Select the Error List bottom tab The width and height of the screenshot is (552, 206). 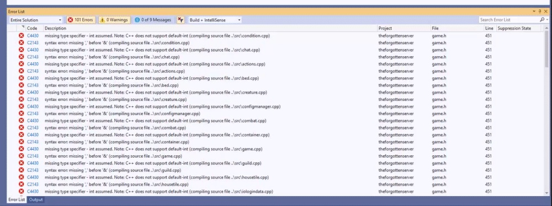click(x=17, y=200)
